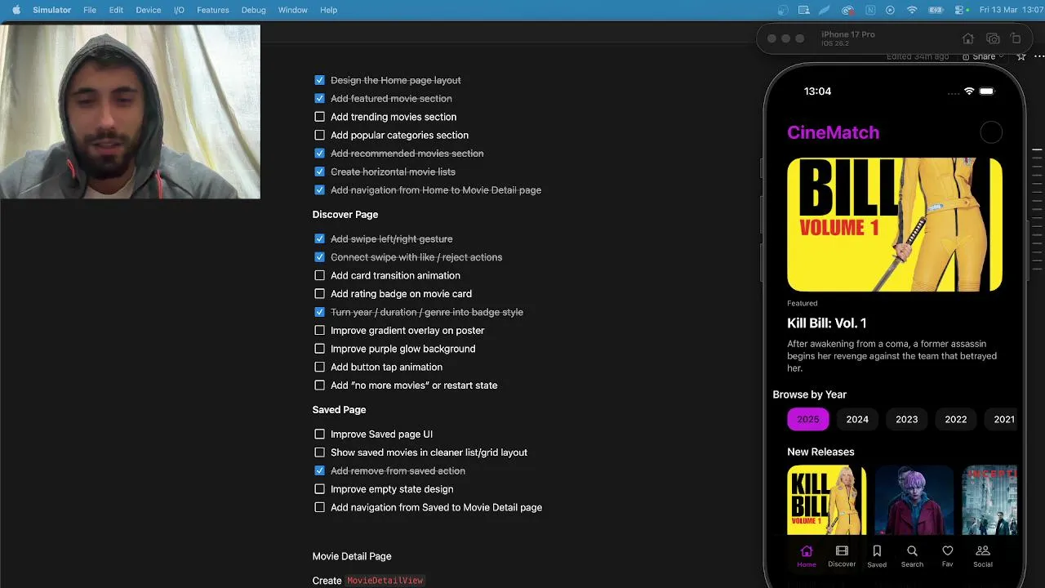Viewport: 1045px width, 588px height.
Task: Open the Home tab in CineMatch
Action: (x=807, y=555)
